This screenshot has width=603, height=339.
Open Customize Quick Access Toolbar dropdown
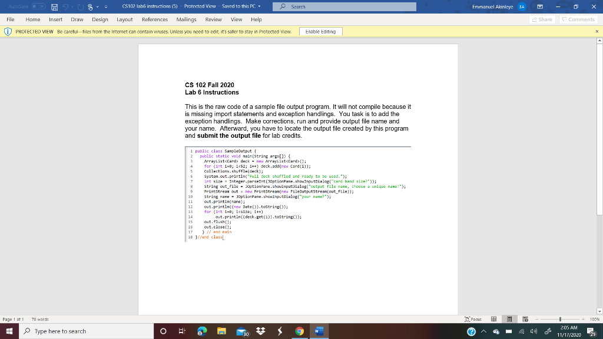coord(105,6)
